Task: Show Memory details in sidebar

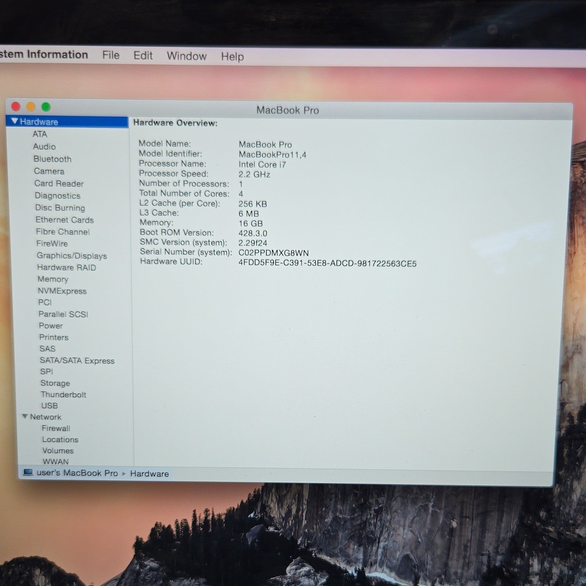Action: (x=53, y=279)
